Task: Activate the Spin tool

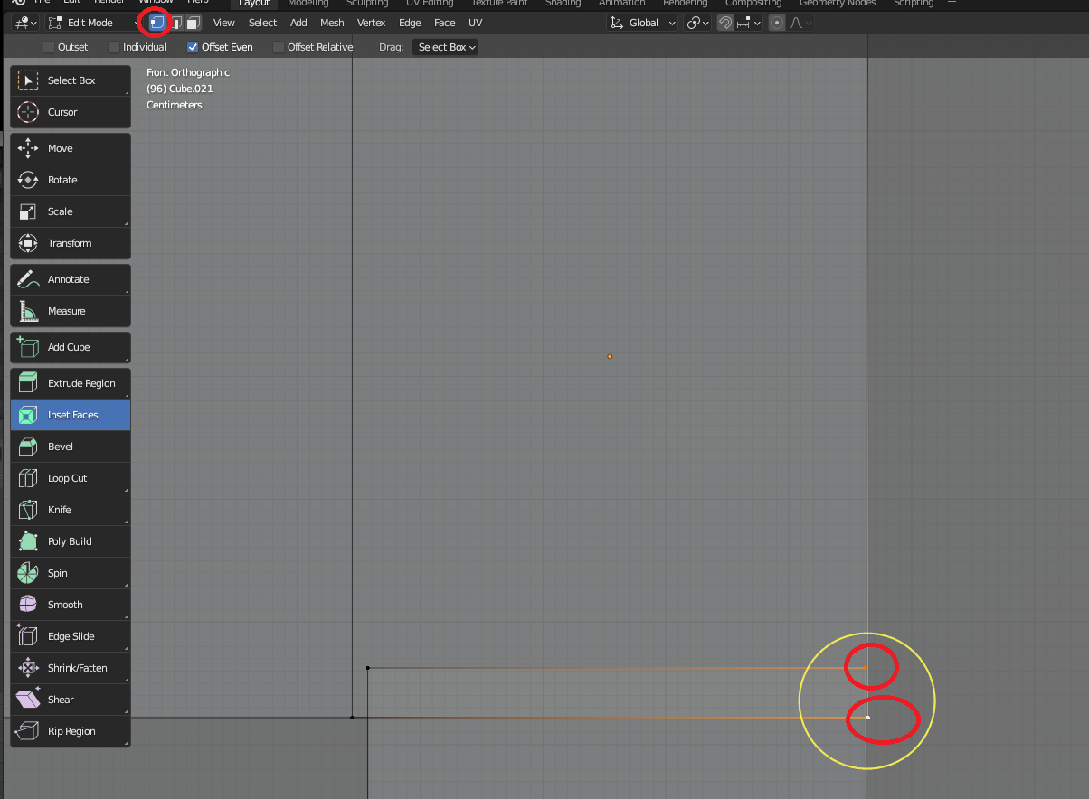Action: tap(71, 573)
